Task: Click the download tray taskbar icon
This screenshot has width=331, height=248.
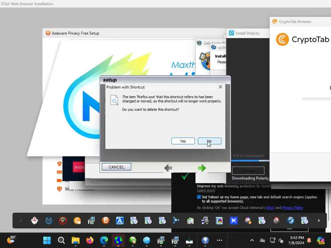Action: (x=189, y=240)
